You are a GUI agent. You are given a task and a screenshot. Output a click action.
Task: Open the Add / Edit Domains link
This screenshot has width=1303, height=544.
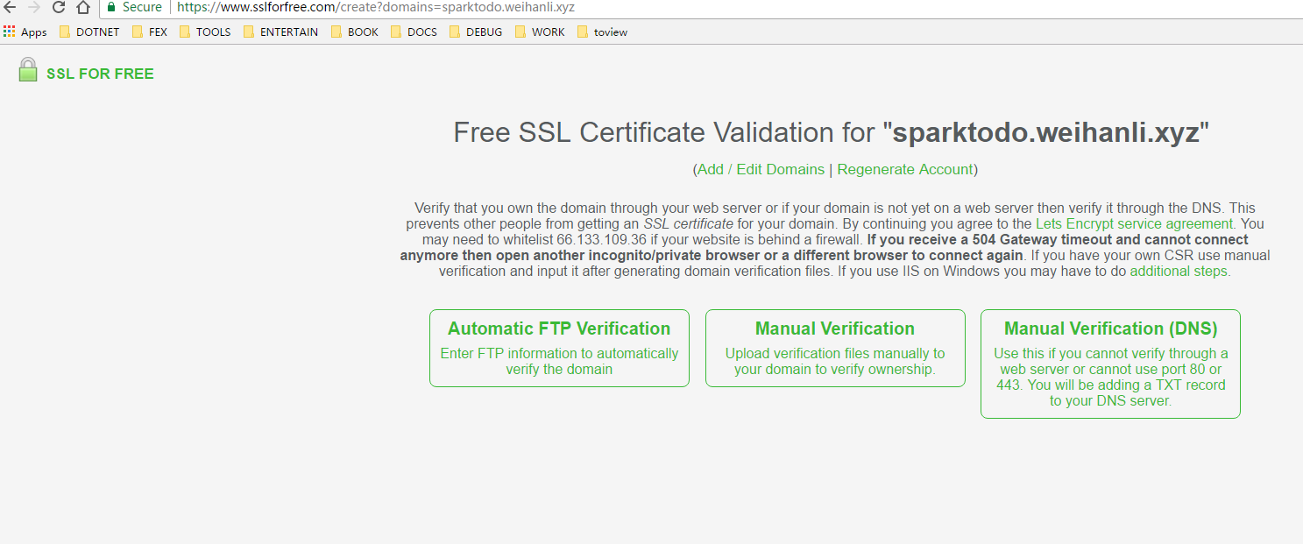tap(761, 169)
